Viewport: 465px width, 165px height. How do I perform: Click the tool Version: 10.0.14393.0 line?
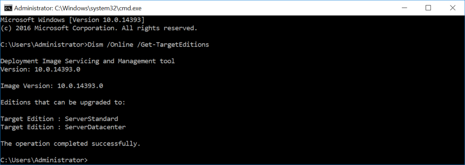click(40, 70)
